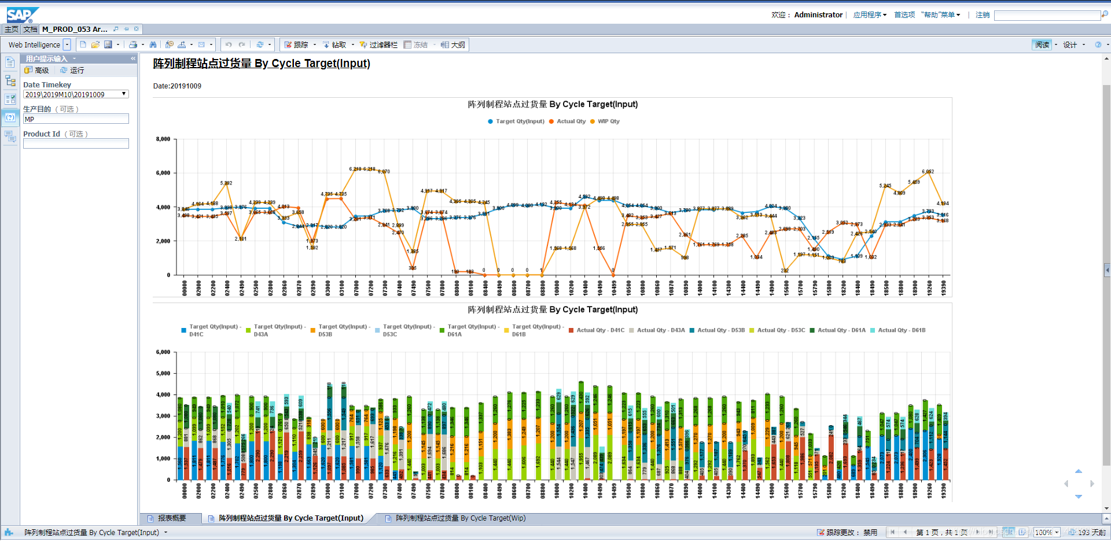Click the Save floppy disk icon
This screenshot has height=542, width=1111.
click(108, 45)
